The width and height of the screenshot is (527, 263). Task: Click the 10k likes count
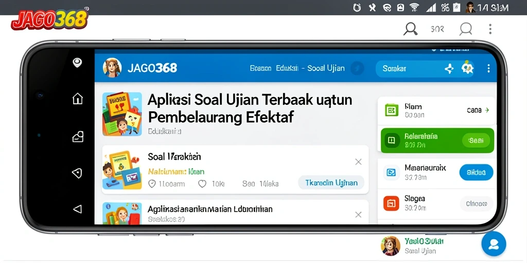click(218, 184)
